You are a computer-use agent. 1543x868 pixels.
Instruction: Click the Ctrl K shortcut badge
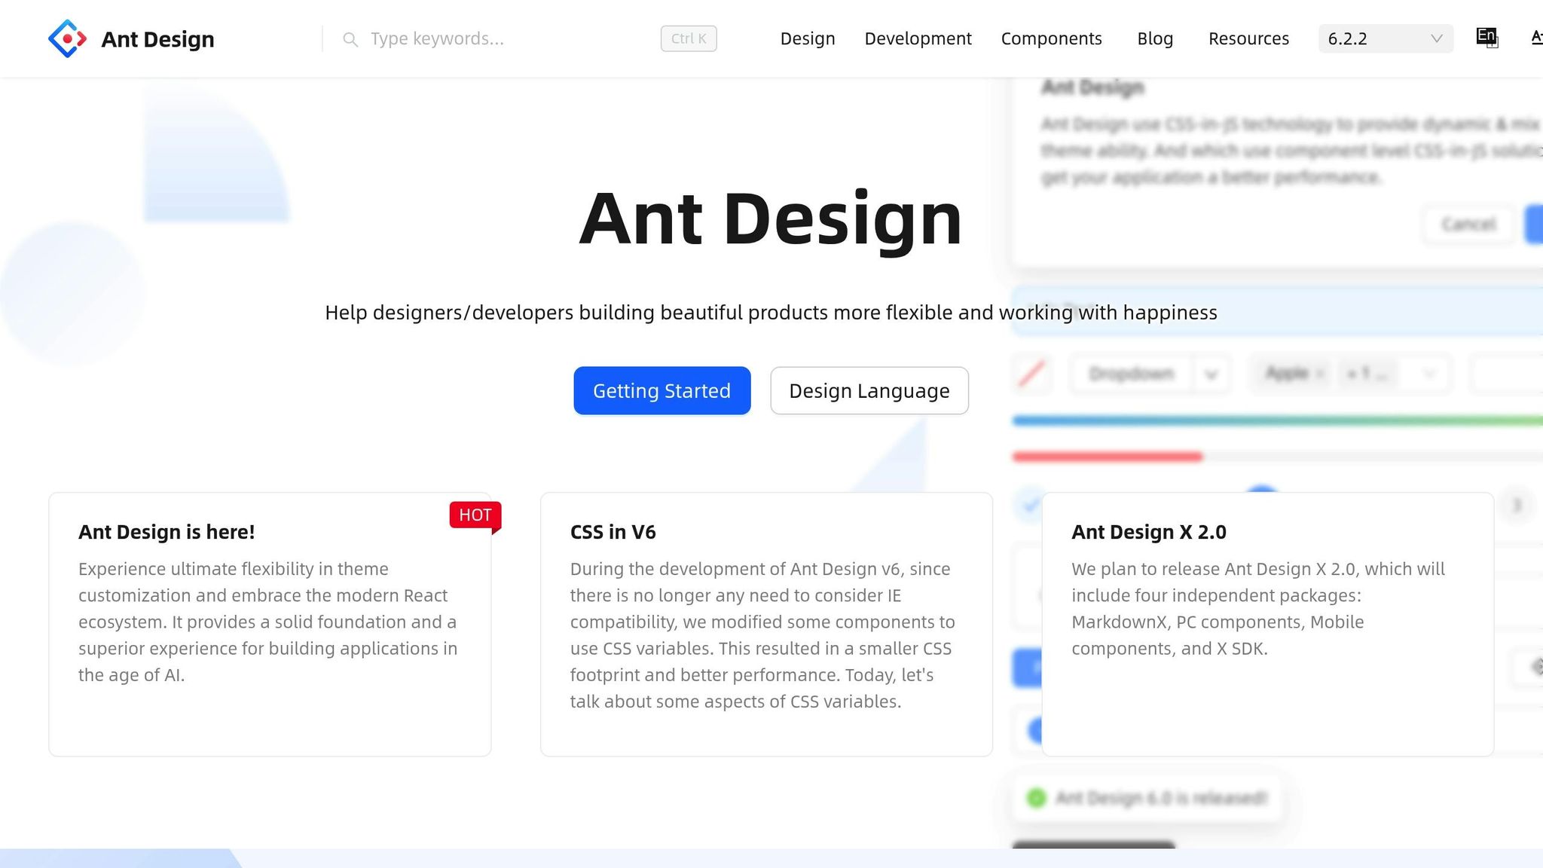click(x=688, y=38)
